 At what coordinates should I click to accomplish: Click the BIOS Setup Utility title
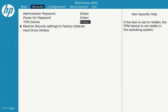[86, 3]
